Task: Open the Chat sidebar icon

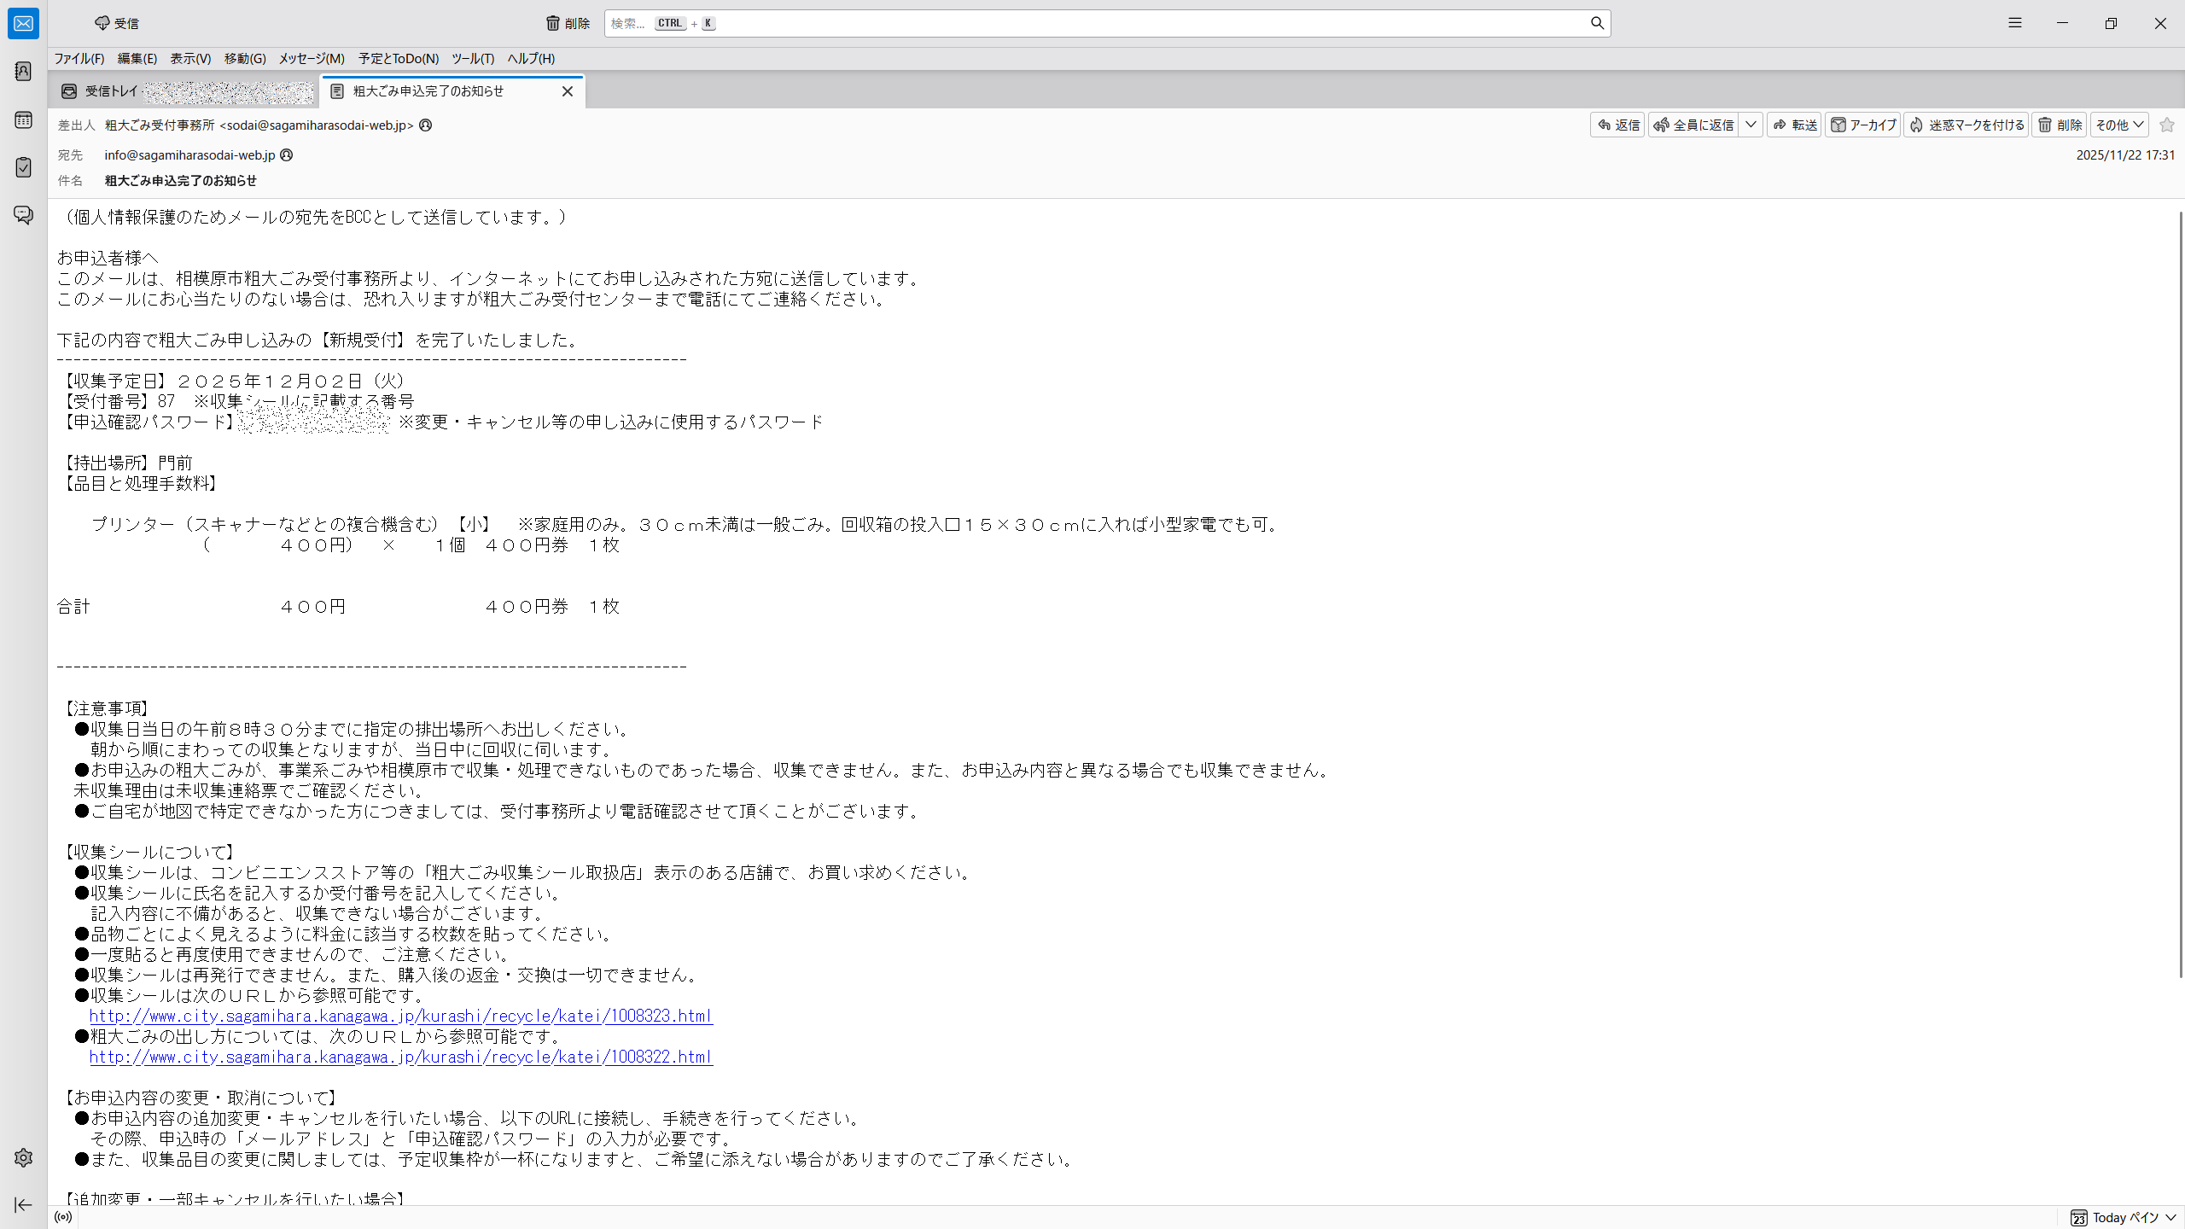Action: pyautogui.click(x=23, y=215)
